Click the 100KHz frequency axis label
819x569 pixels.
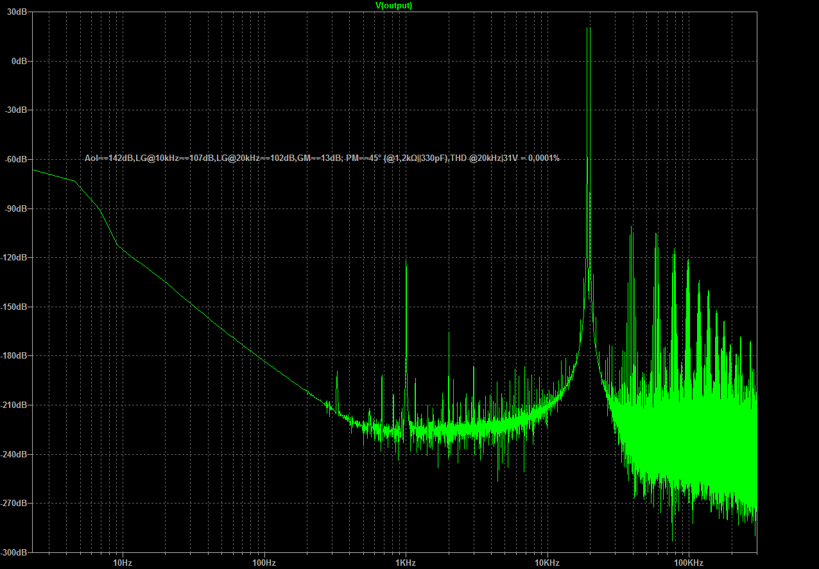pyautogui.click(x=689, y=563)
